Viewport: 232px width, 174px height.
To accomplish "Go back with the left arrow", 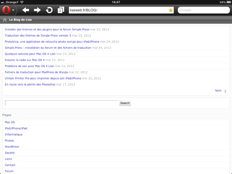I will (x=26, y=10).
